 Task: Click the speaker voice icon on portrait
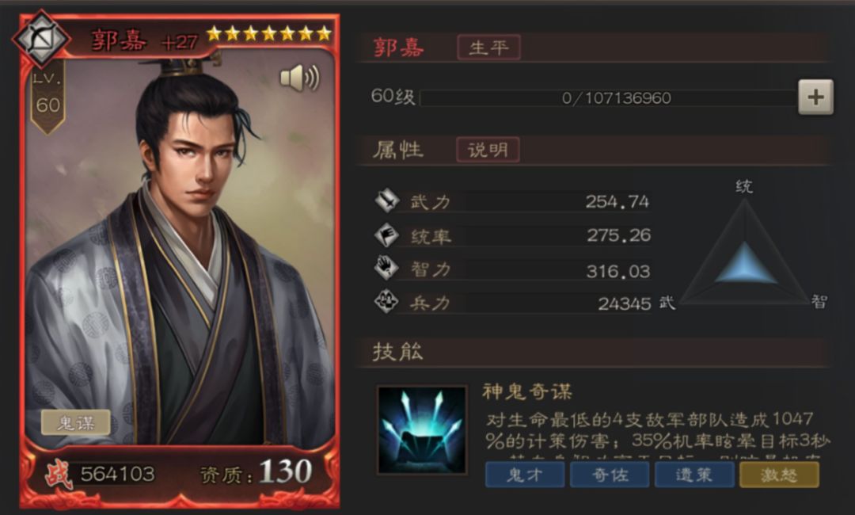tap(299, 78)
